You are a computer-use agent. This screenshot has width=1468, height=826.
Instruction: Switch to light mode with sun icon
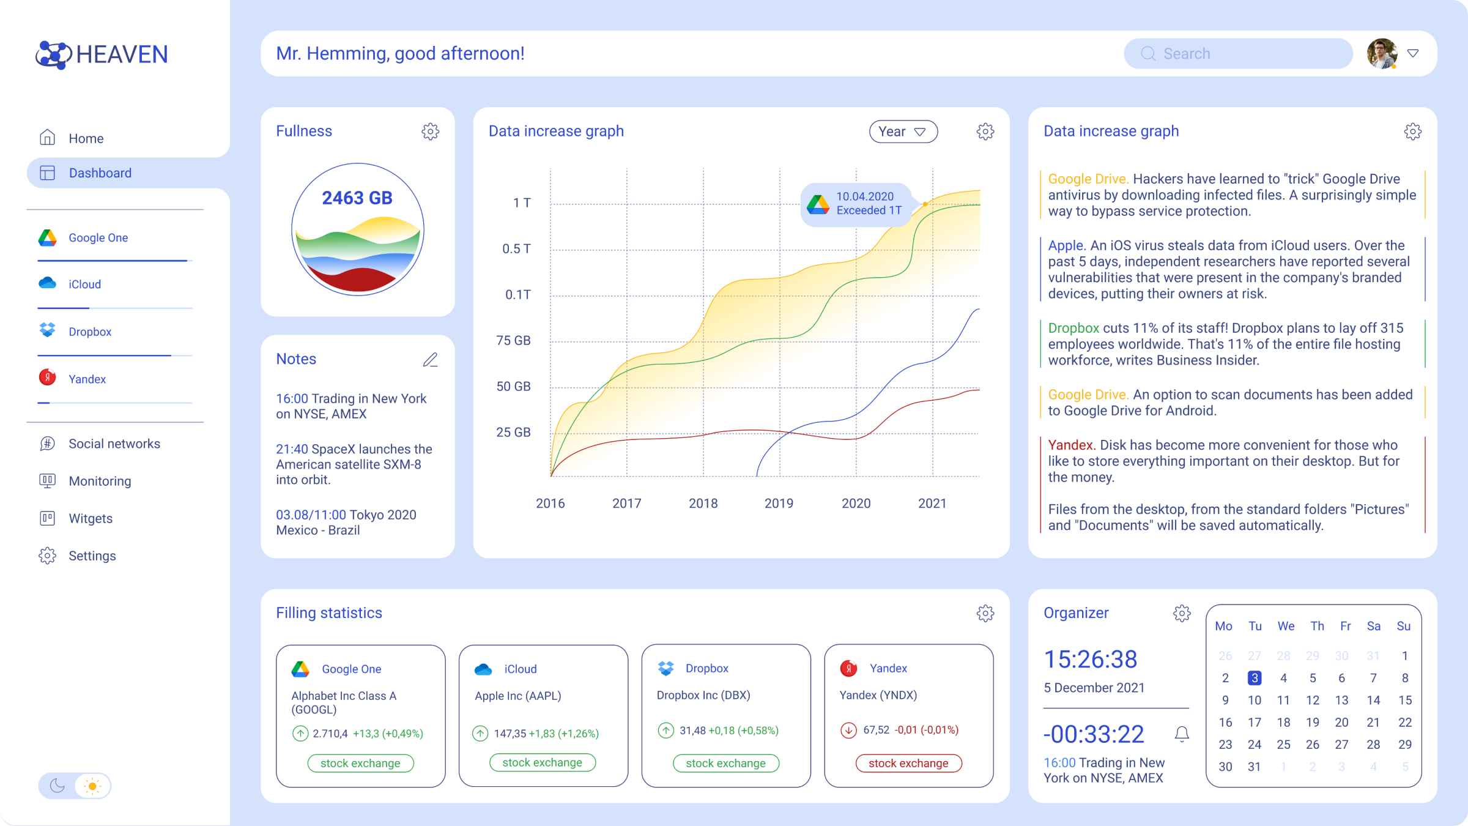click(92, 786)
